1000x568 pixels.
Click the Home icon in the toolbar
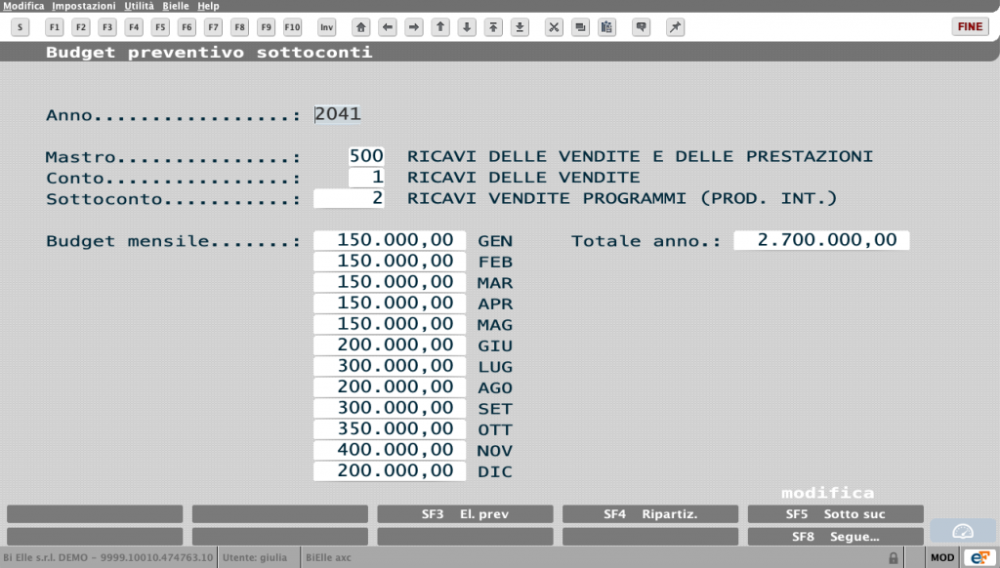(361, 27)
